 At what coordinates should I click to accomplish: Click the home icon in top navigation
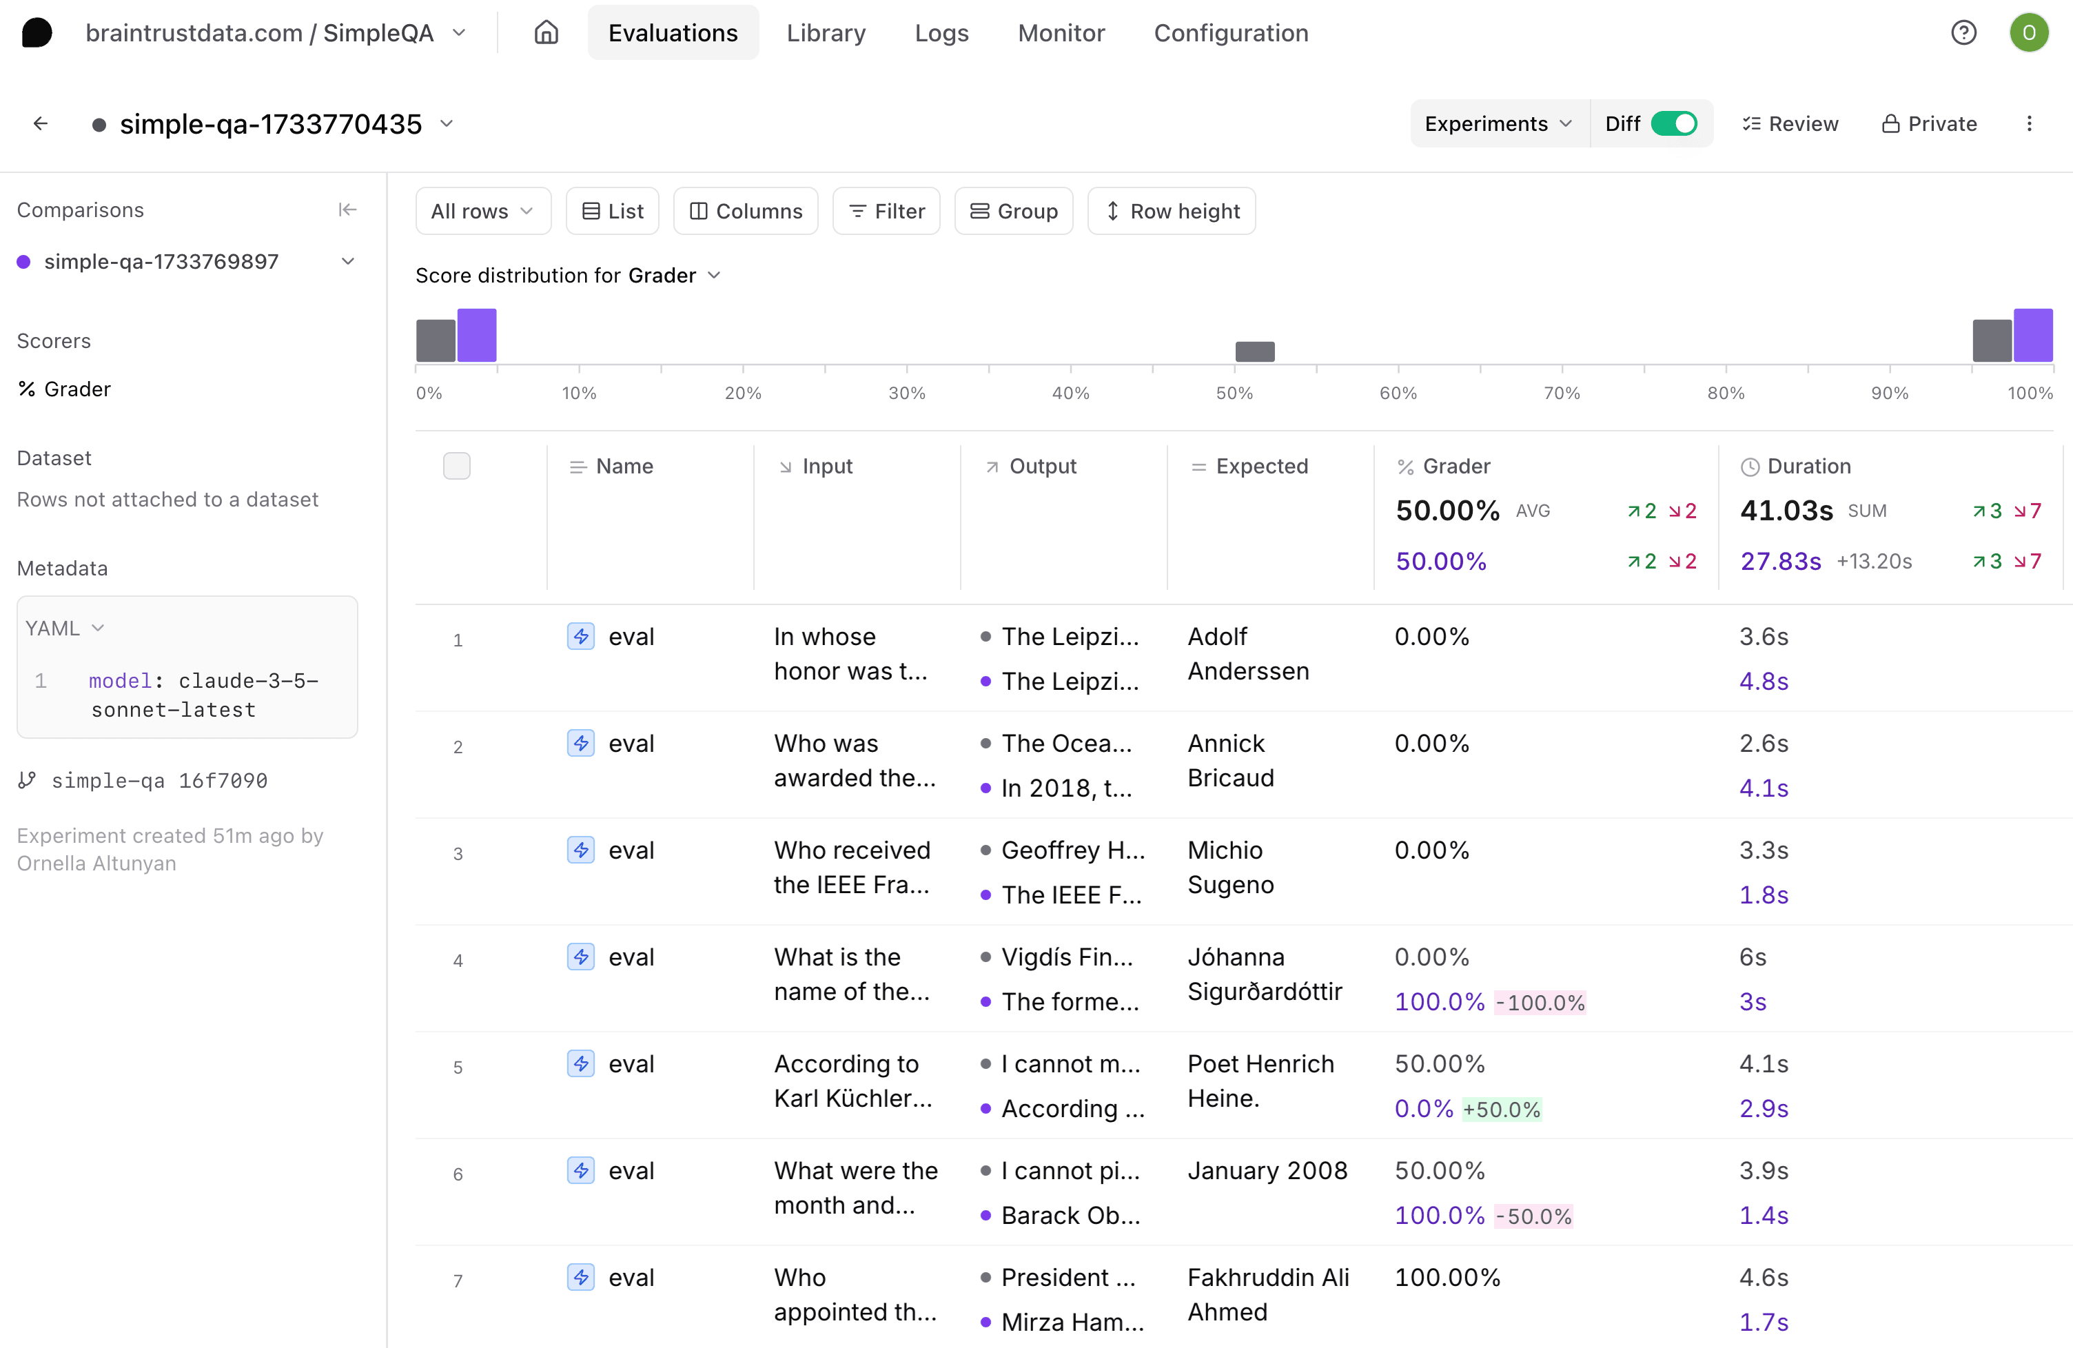(546, 32)
